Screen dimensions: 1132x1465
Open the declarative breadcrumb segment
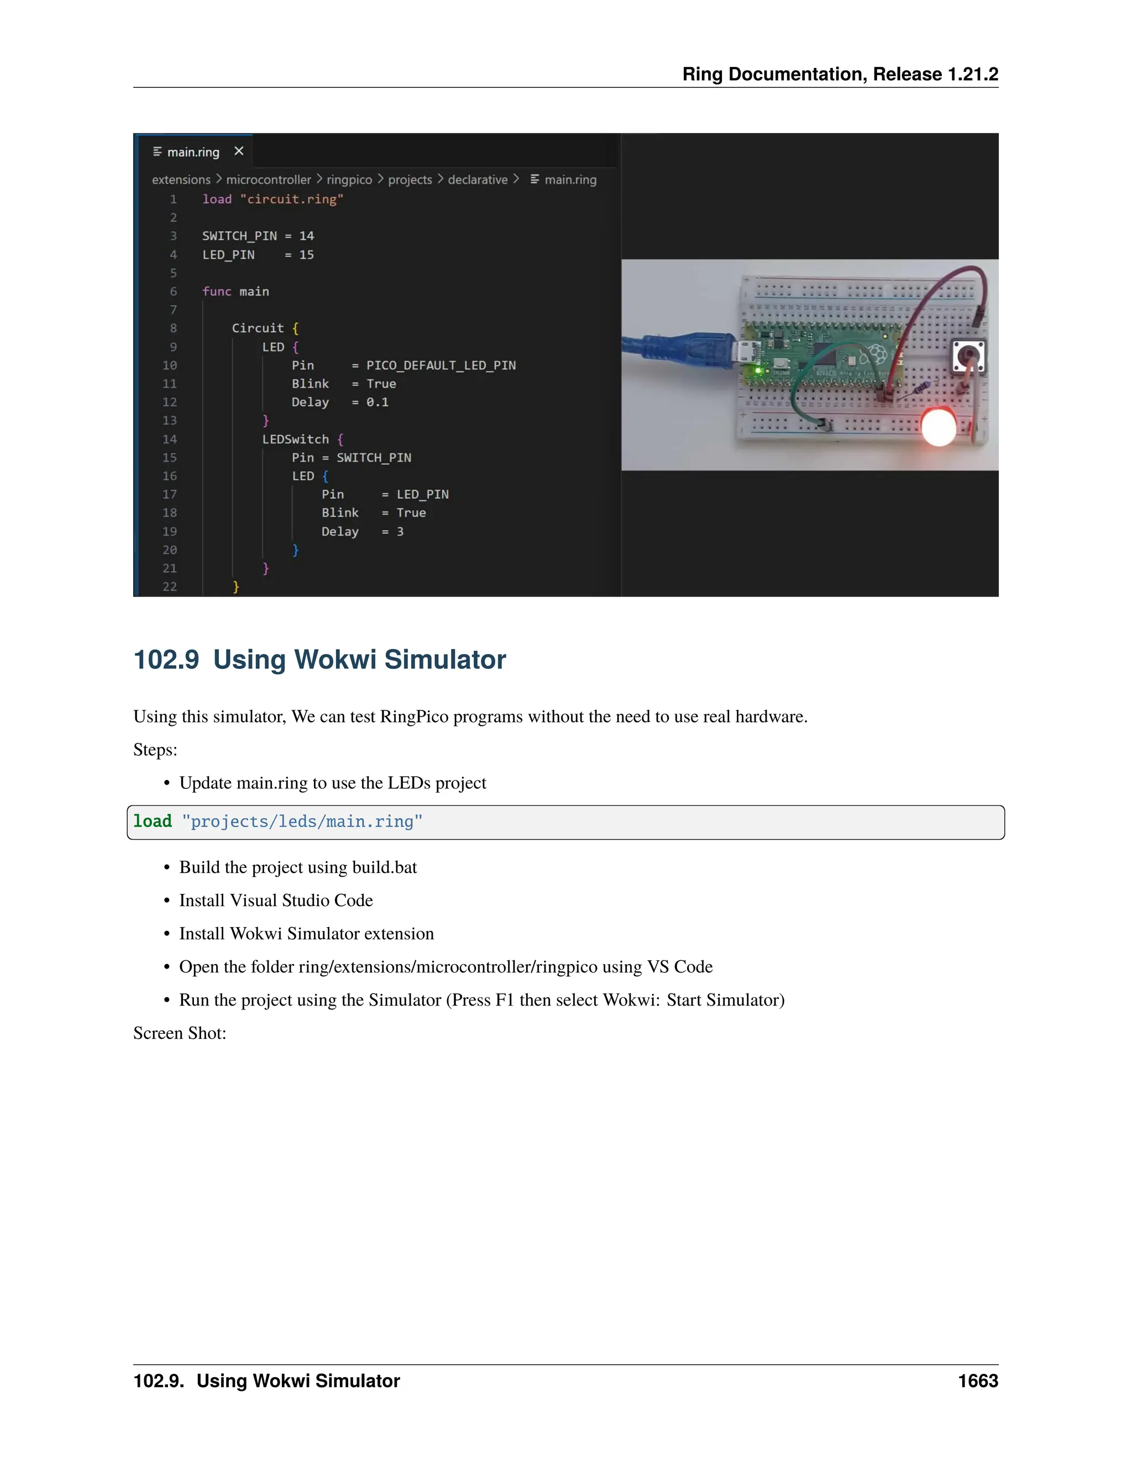pos(478,180)
